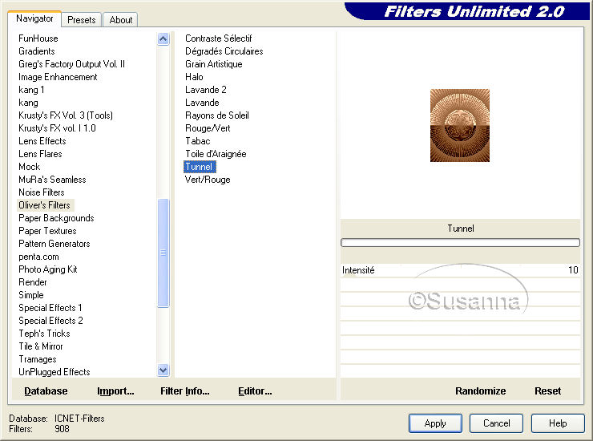The image size is (593, 441).
Task: Choose Rayons de Soleil filter
Action: pyautogui.click(x=216, y=115)
